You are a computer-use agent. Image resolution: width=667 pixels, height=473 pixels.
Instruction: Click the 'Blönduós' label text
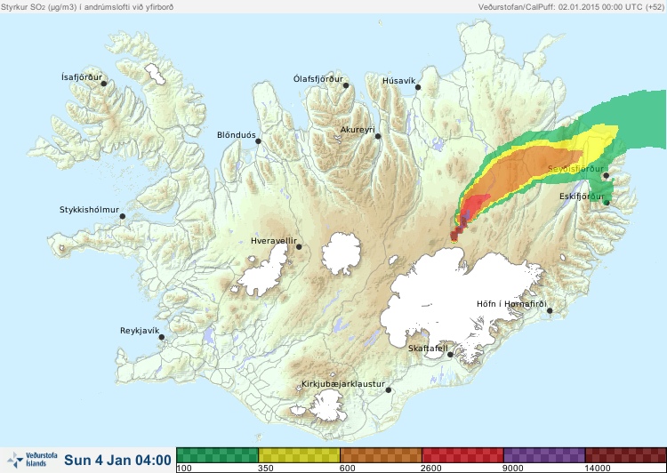click(x=237, y=135)
